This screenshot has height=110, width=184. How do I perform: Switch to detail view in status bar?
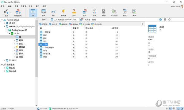170,108
